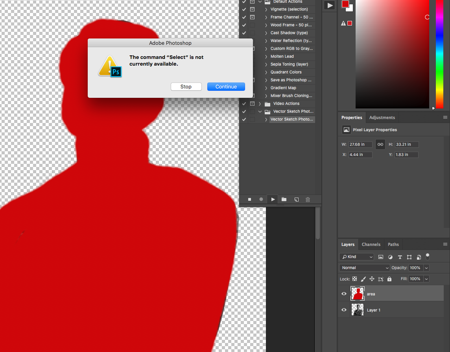Viewport: 450px width, 352px height.
Task: Hide the area layer
Action: (x=344, y=294)
